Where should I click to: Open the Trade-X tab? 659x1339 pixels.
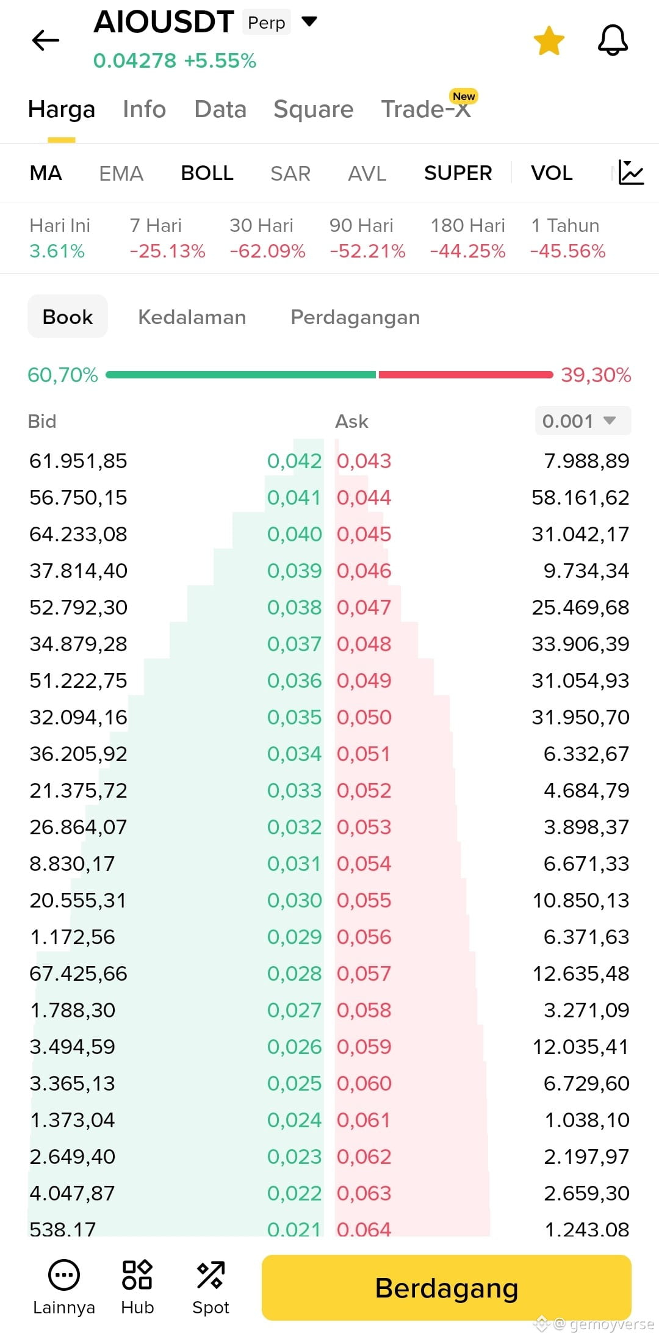(427, 108)
